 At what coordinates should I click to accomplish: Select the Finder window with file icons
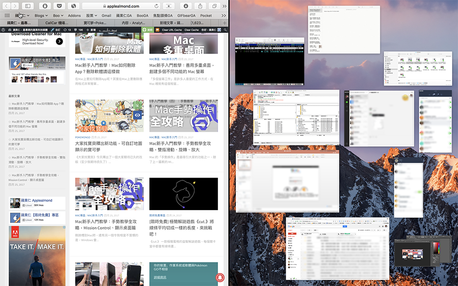[x=418, y=69]
